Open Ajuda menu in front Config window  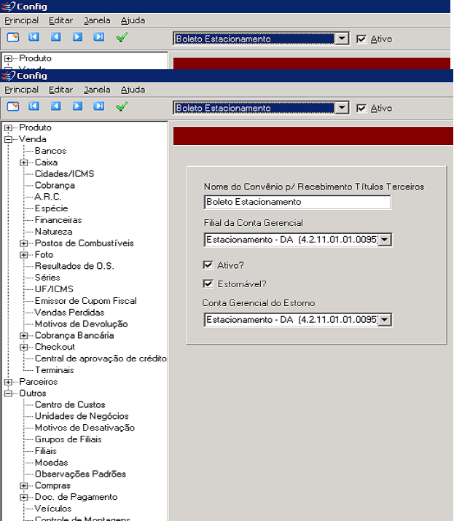pyautogui.click(x=133, y=90)
